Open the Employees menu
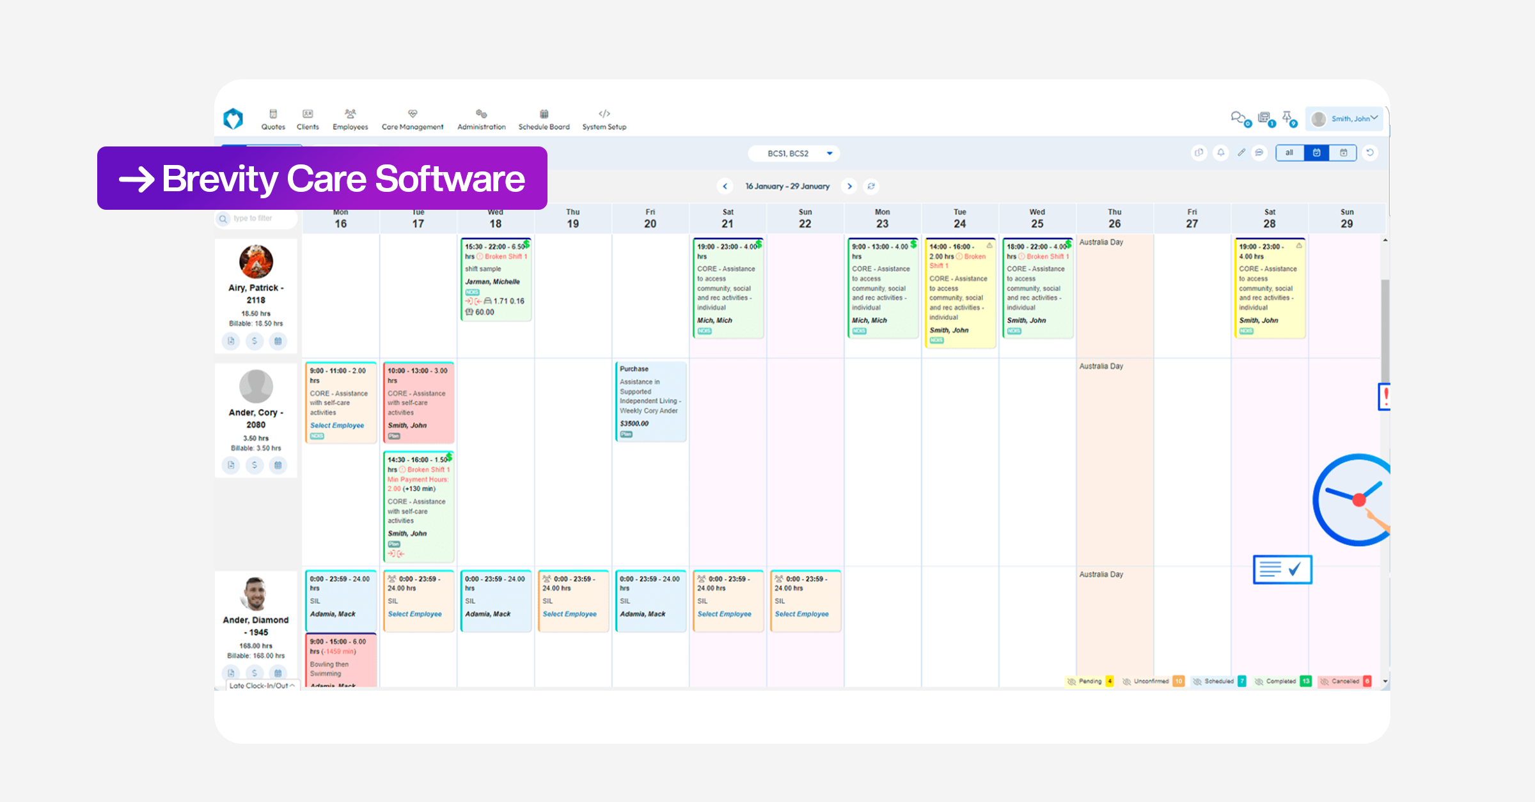Image resolution: width=1535 pixels, height=802 pixels. click(350, 120)
